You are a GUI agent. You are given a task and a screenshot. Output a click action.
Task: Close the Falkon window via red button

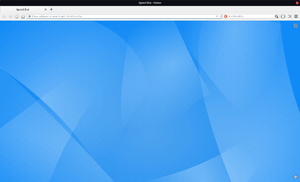(297, 3)
